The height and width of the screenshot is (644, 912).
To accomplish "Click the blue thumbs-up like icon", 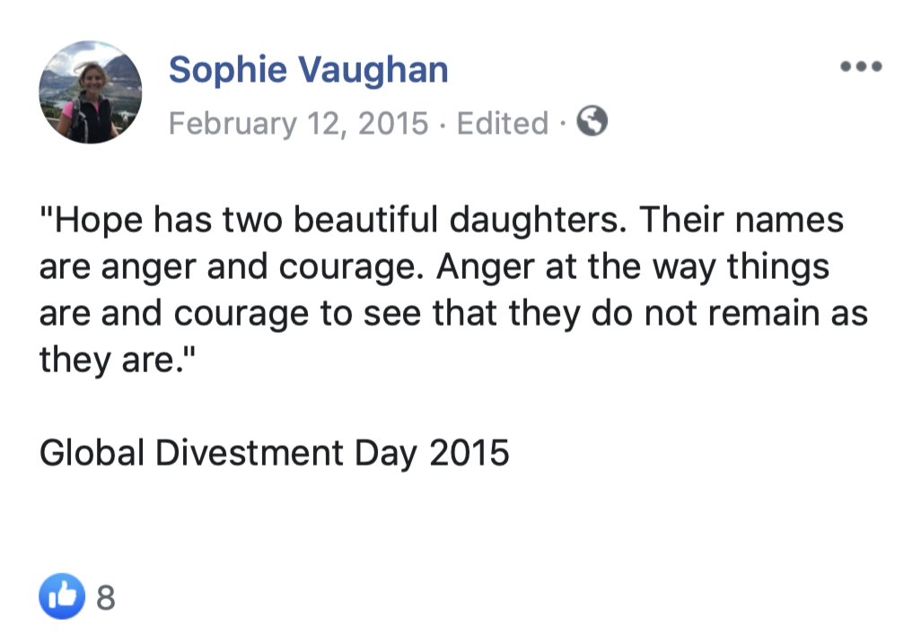I will pyautogui.click(x=62, y=596).
